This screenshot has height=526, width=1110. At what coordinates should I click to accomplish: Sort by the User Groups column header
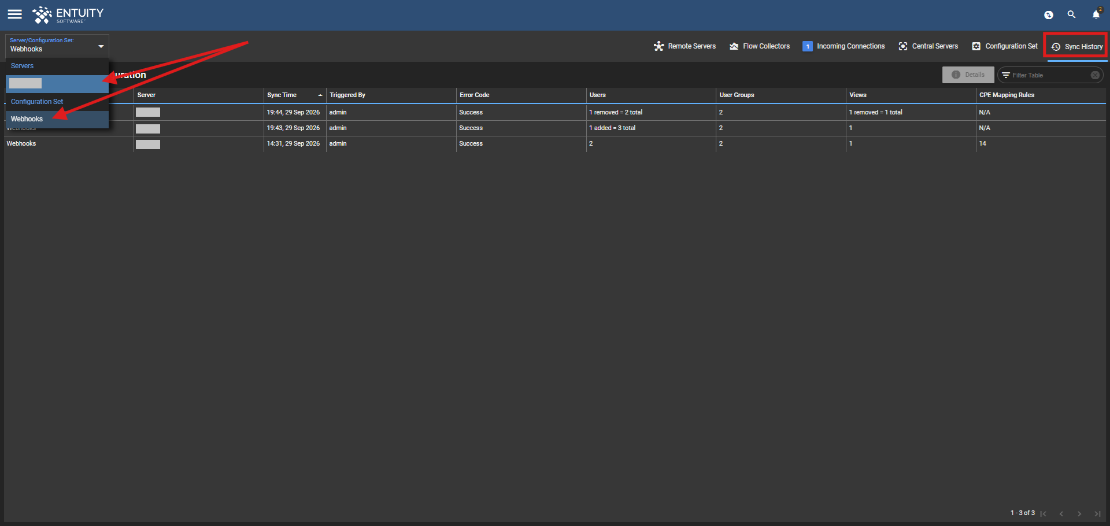pyautogui.click(x=780, y=95)
